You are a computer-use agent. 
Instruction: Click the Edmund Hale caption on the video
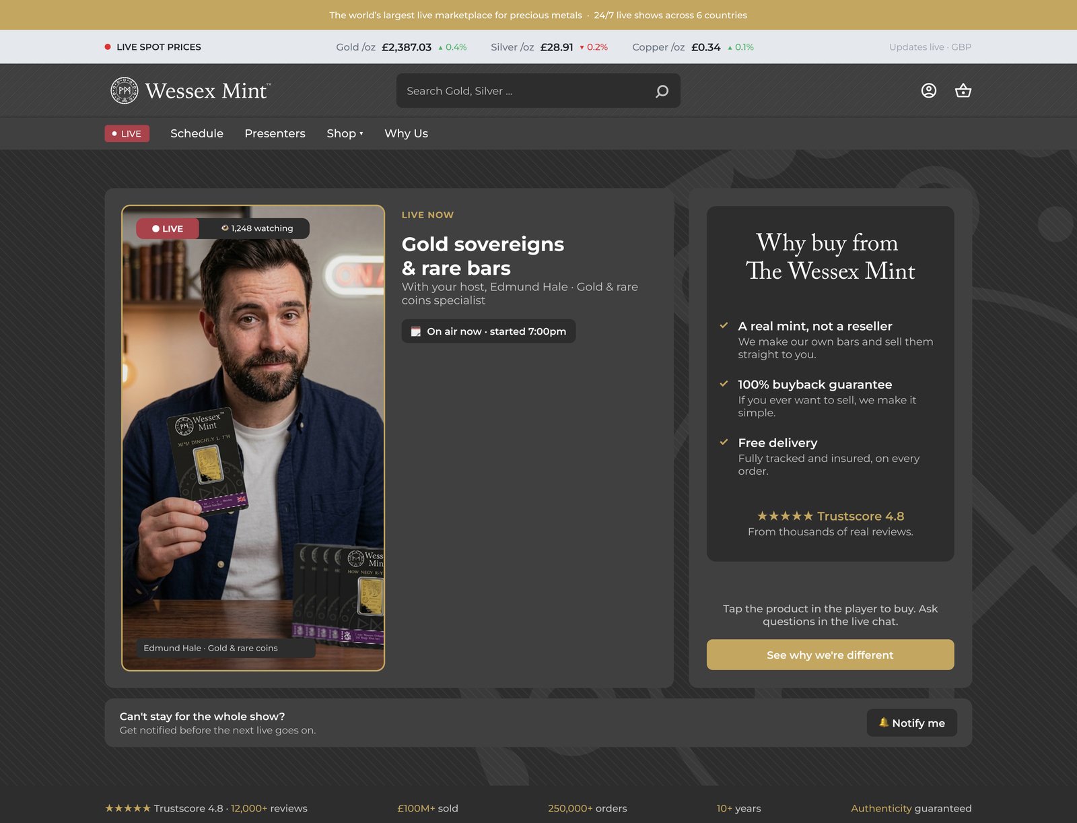tap(225, 648)
